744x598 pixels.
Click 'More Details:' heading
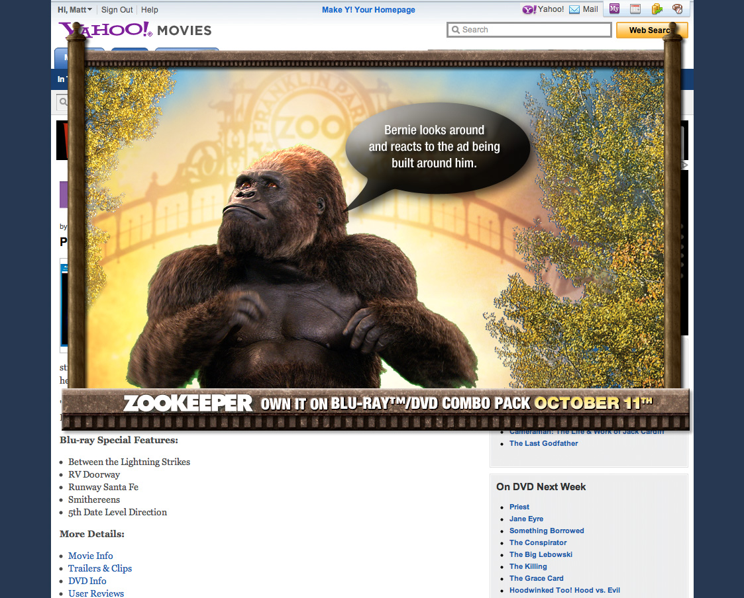92,534
